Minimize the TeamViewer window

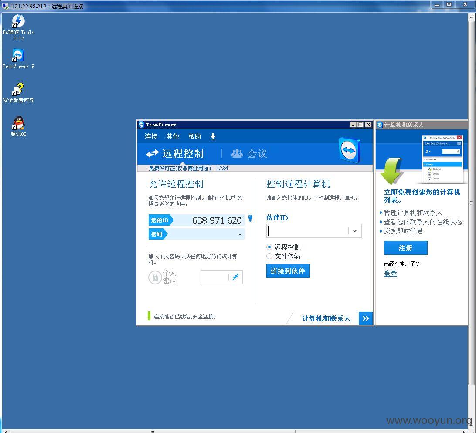click(353, 125)
